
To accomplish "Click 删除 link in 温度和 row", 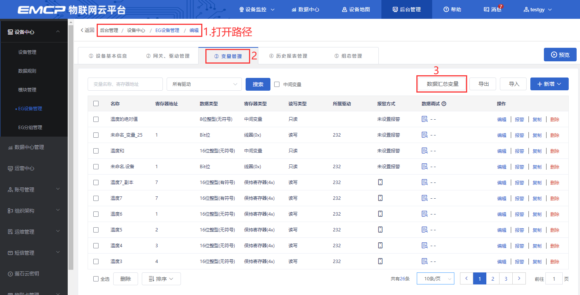I will pos(554,151).
